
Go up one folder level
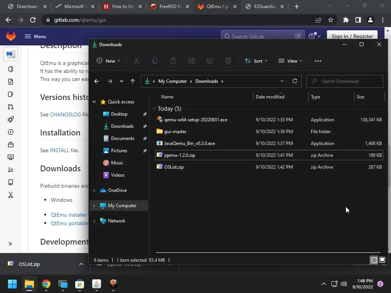132,81
